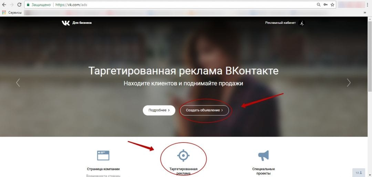The image size is (372, 177).
Task: Click the browser forward arrow
Action: tap(12, 5)
